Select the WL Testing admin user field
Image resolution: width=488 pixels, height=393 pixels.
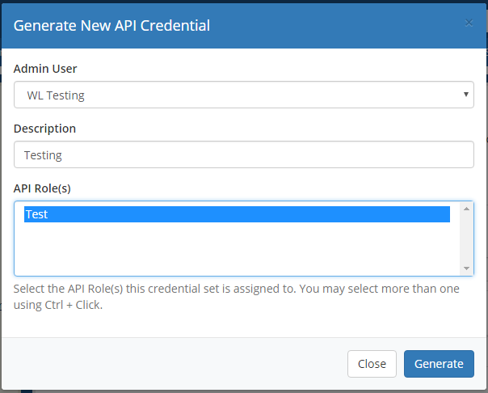click(244, 95)
